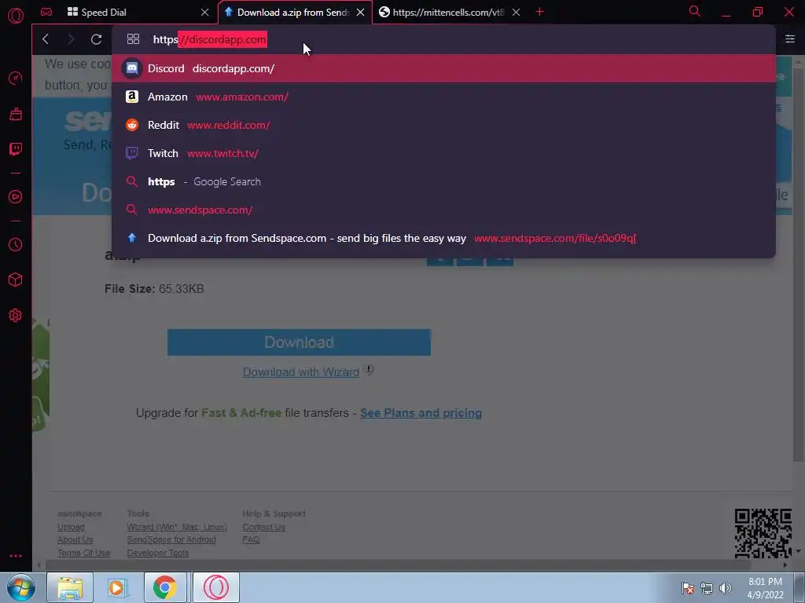
Task: Open a new tab with plus button
Action: (539, 12)
